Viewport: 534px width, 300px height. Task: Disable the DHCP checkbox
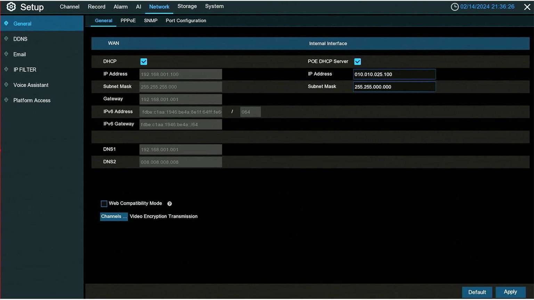[x=144, y=61]
